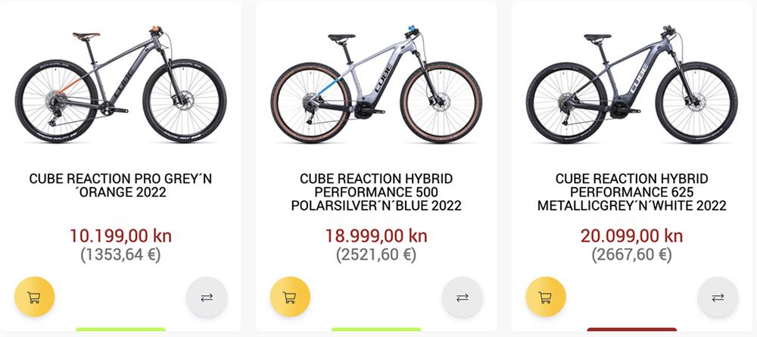
Task: Compare the Cube Reaction Pro Grey'n'Orange bike
Action: [207, 297]
